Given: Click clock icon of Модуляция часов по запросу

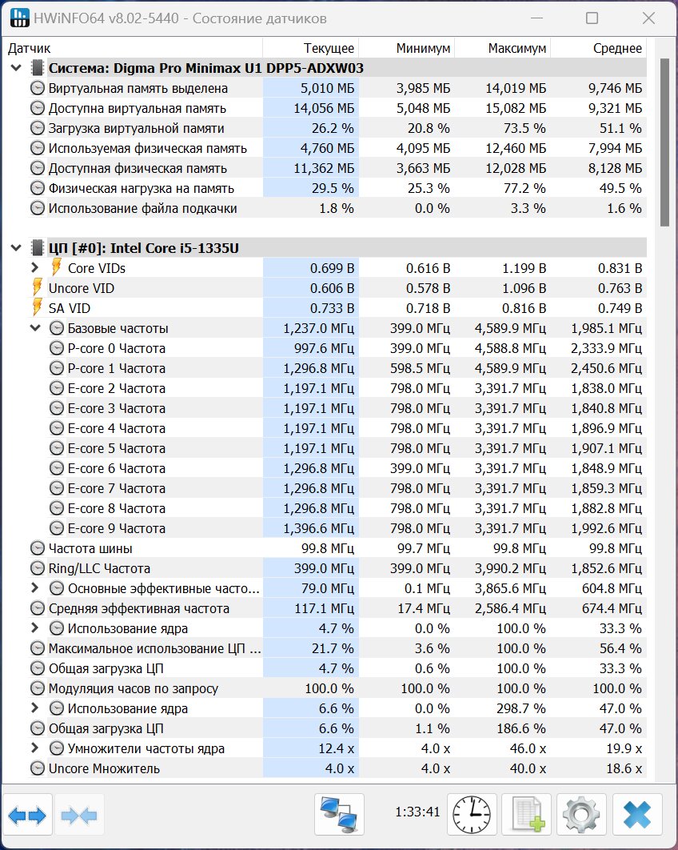Looking at the screenshot, I should pyautogui.click(x=38, y=688).
